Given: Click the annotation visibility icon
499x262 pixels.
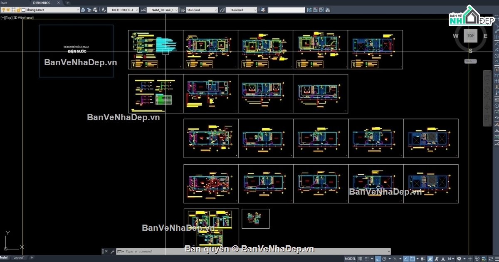Looking at the screenshot, I should coord(430,259).
